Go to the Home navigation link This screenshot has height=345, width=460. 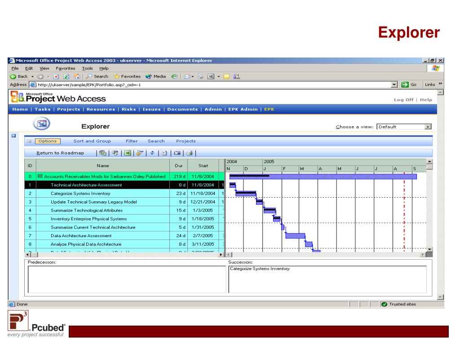[x=20, y=109]
